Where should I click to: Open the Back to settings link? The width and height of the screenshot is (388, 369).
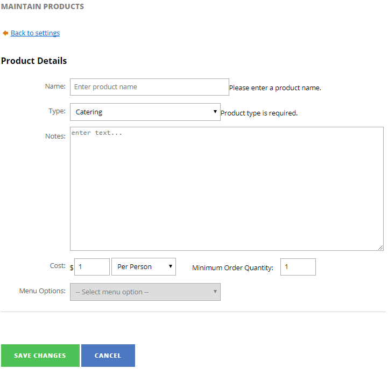(x=35, y=33)
